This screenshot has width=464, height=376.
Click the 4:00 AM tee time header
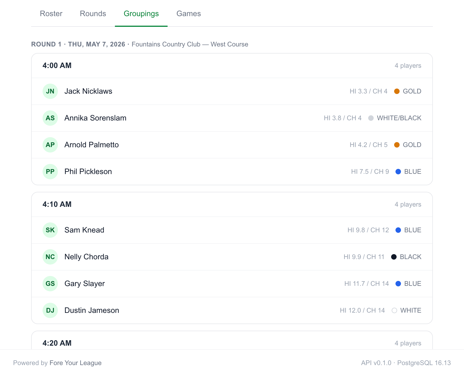pos(57,66)
